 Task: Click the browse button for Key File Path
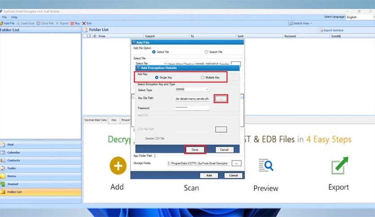coord(221,99)
